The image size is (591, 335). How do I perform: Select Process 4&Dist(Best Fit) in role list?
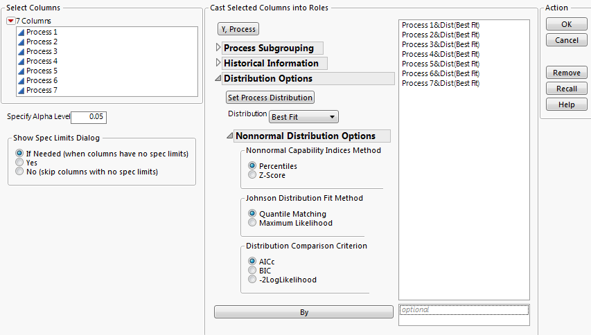(x=441, y=54)
